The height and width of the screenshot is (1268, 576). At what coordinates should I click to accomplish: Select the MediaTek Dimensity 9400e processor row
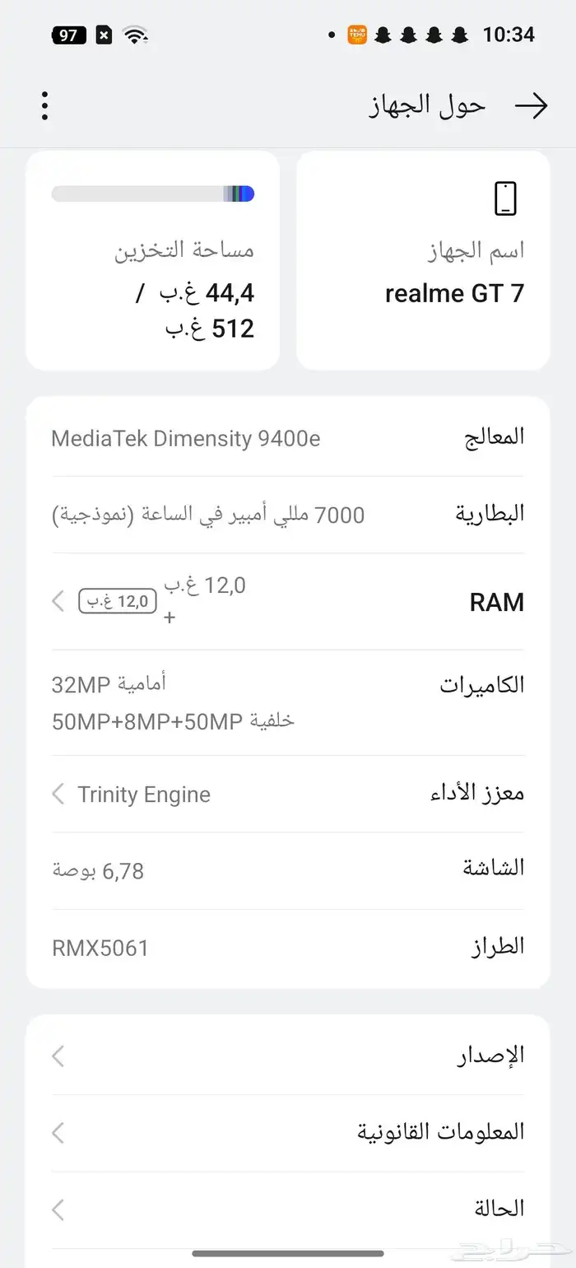[288, 436]
